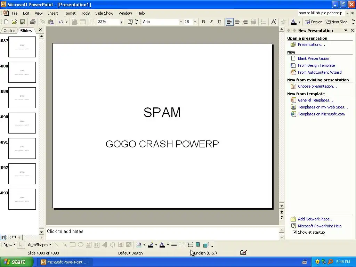Open the Shadow Style icon
Viewport: 356px width, 267px height.
(198, 245)
